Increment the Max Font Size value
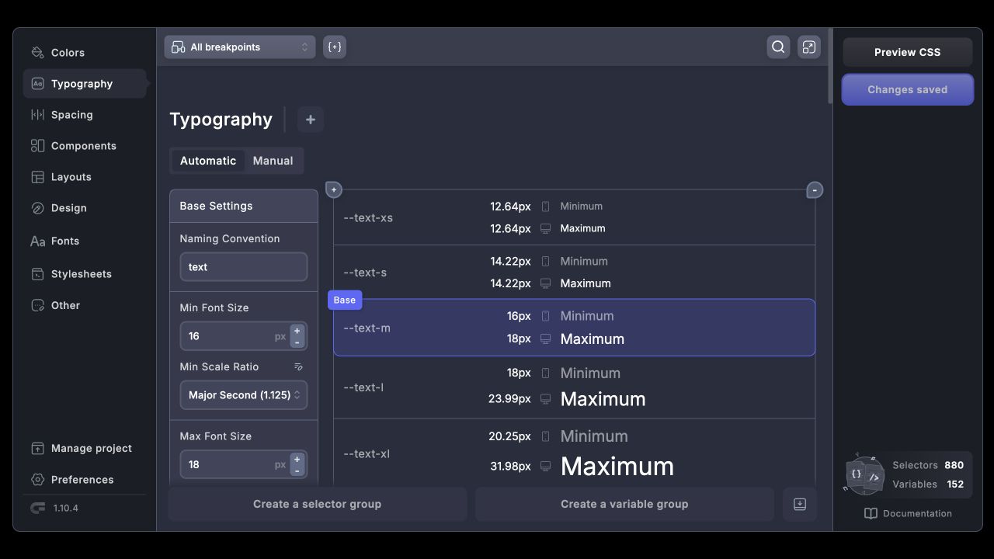The height and width of the screenshot is (559, 994). pos(297,459)
